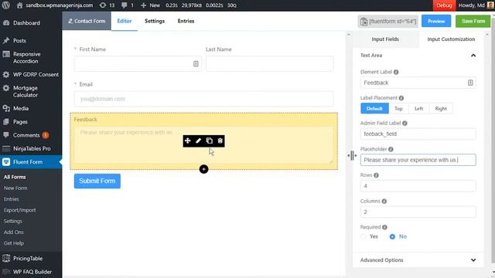Open Add Ons submenu link
495x278 pixels.
point(14,232)
